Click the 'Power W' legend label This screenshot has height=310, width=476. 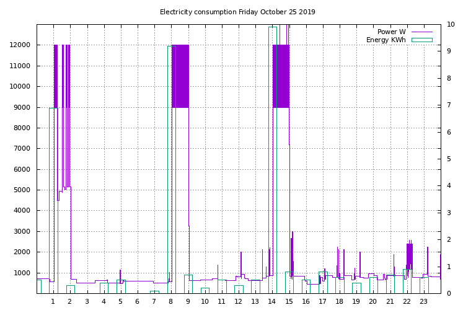point(391,32)
